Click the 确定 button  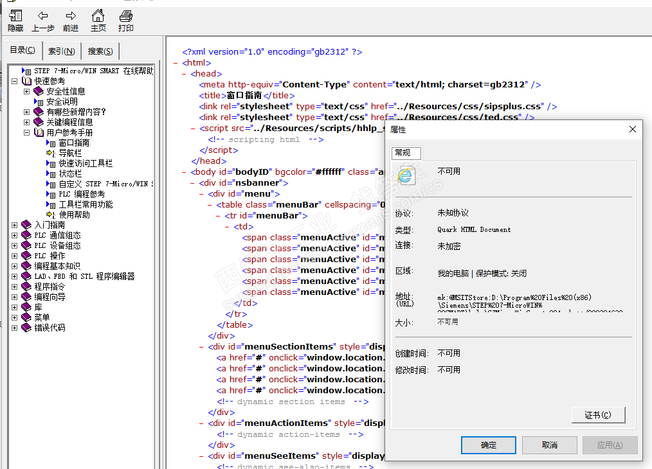[488, 445]
